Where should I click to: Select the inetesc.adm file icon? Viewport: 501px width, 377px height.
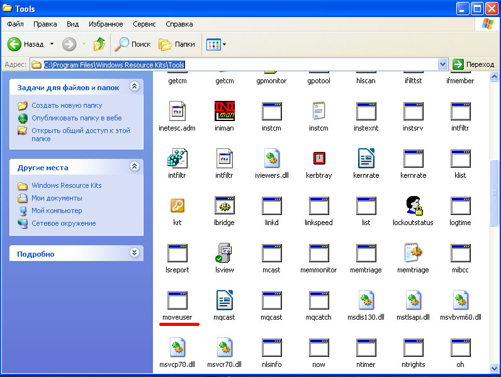[x=177, y=111]
